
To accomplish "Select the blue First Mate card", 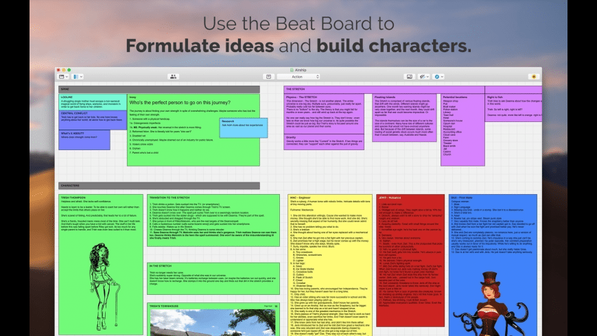I will (493, 265).
